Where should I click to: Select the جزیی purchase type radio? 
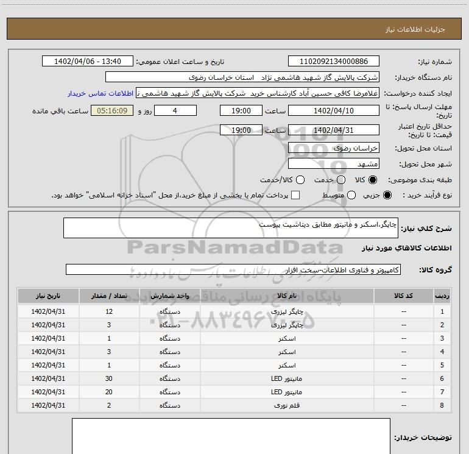(387, 195)
